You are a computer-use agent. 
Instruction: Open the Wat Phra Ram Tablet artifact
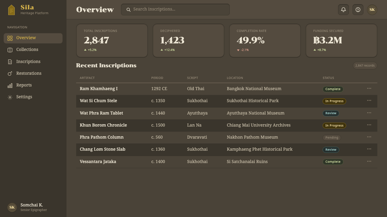(x=101, y=113)
